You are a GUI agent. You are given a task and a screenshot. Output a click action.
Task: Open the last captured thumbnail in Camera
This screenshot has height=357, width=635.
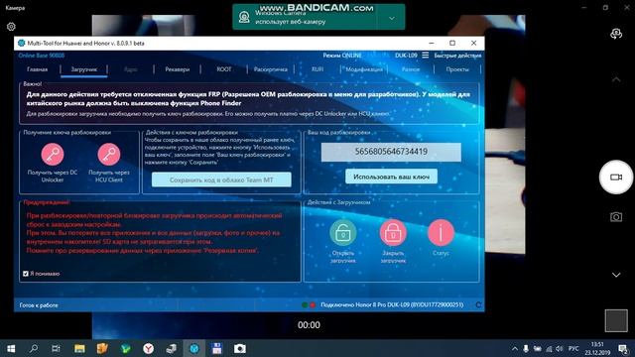coord(616,320)
